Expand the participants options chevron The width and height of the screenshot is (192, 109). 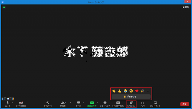70,103
